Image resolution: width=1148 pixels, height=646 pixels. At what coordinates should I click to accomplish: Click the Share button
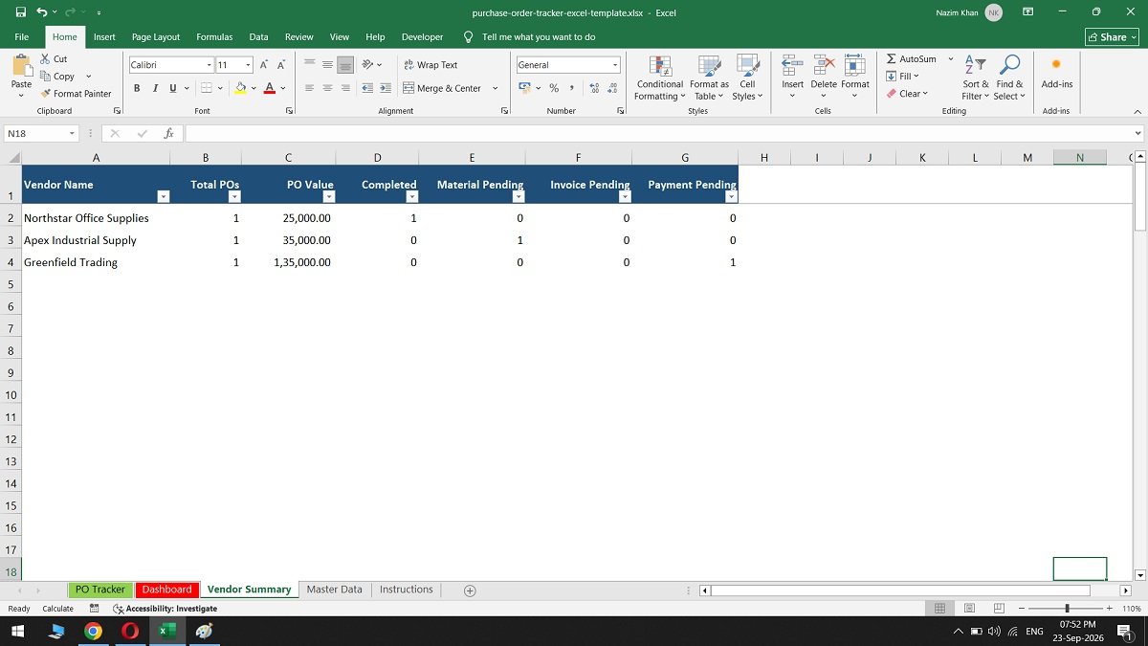1112,36
